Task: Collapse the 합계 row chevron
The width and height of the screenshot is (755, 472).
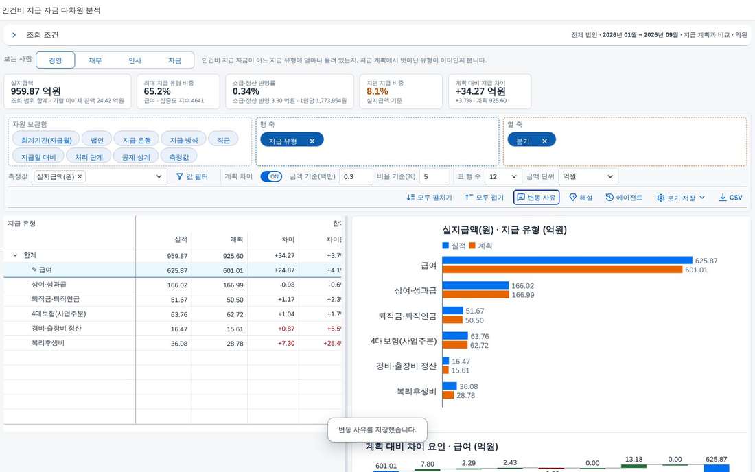Action: click(15, 255)
